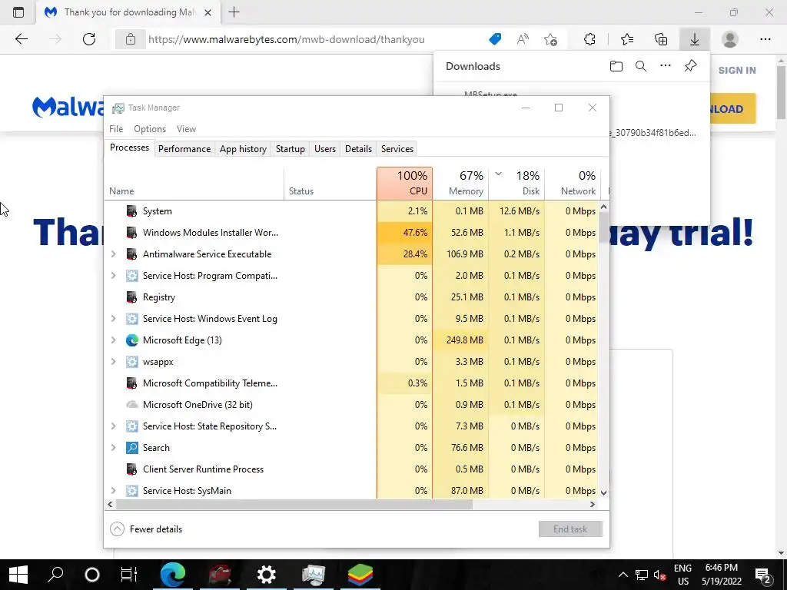Switch to the App history tab

coord(243,149)
